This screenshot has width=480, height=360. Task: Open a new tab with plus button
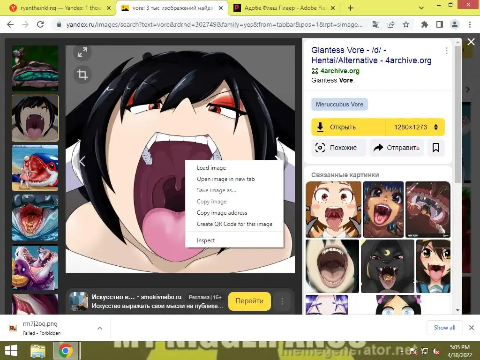(x=351, y=8)
